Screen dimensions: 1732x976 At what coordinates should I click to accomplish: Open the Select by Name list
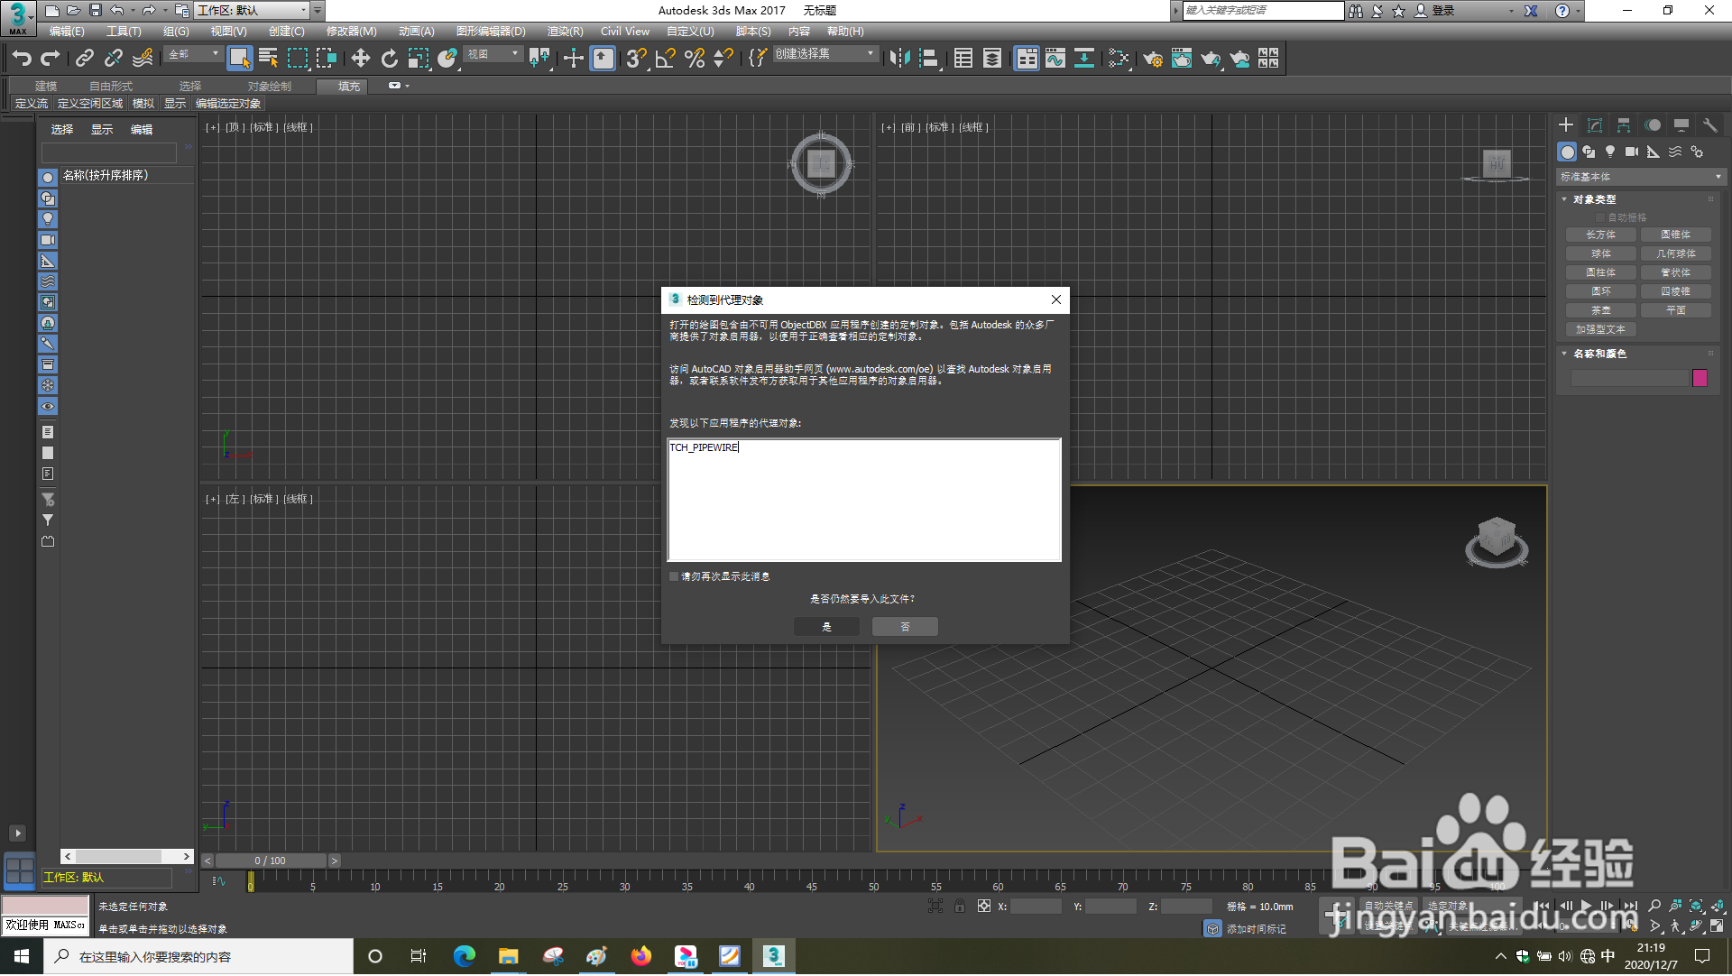tap(268, 59)
